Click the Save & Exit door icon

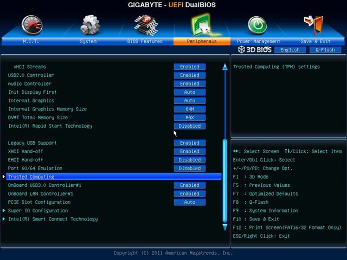coord(313,24)
